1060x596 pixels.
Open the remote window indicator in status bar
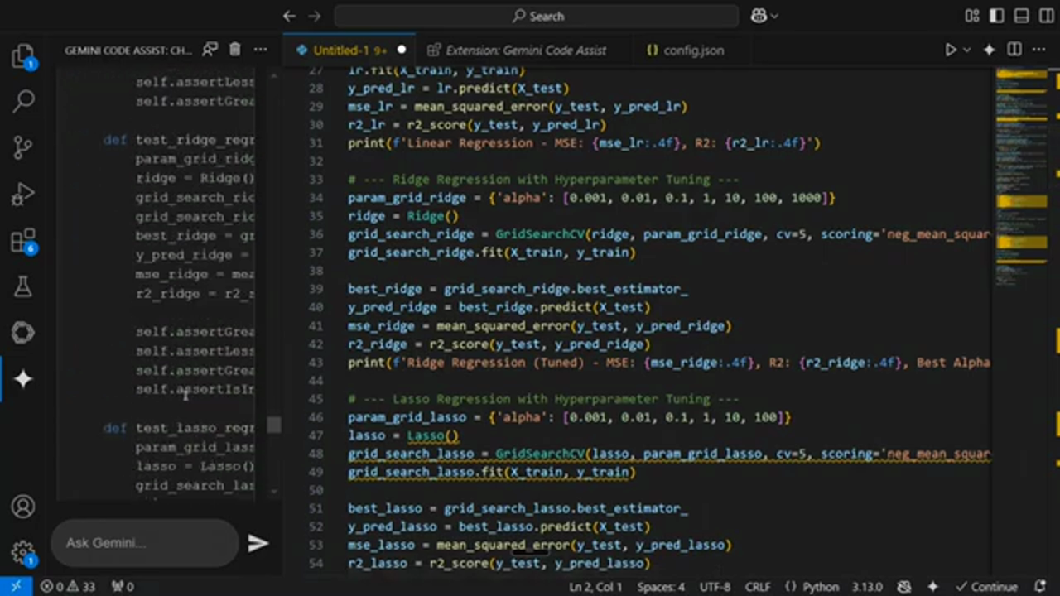pyautogui.click(x=16, y=587)
